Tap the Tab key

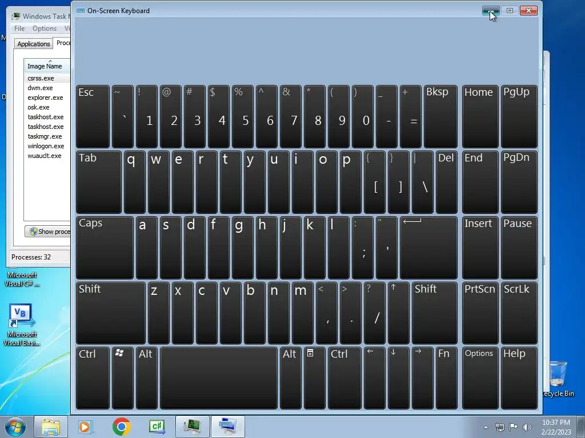click(98, 182)
